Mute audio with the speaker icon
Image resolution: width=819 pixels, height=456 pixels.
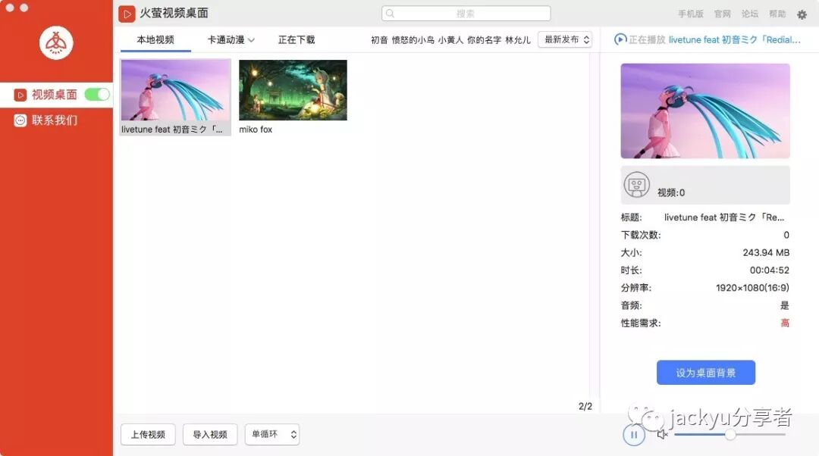(x=662, y=434)
